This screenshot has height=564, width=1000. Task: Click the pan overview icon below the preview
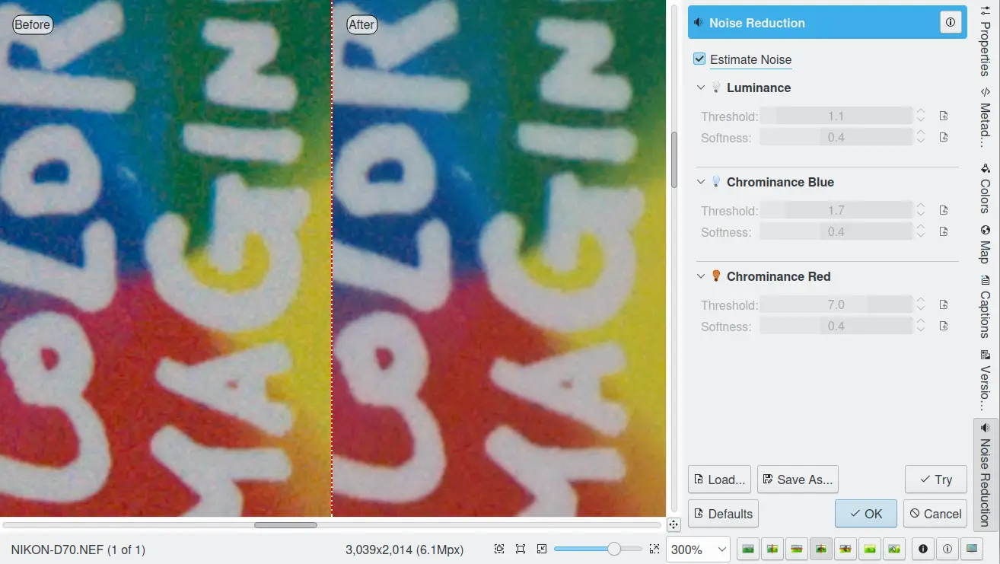(674, 525)
